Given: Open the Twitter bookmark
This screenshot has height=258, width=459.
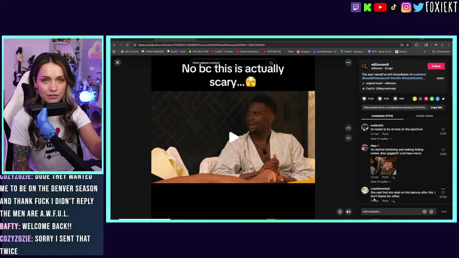Looking at the screenshot, I should (x=289, y=52).
